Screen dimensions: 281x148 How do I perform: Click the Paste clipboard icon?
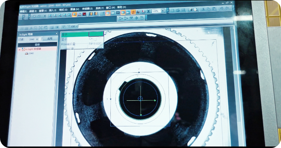tap(214, 9)
